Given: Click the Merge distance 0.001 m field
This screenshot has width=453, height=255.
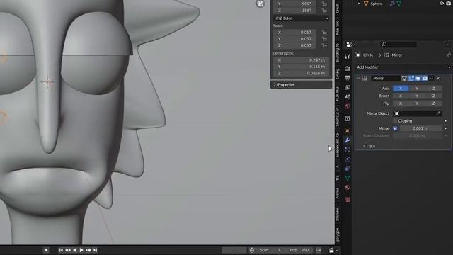Looking at the screenshot, I should tap(420, 128).
